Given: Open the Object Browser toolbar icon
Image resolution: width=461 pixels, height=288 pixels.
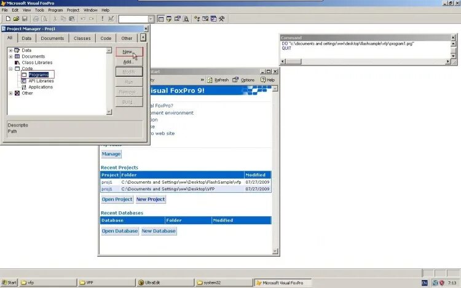Looking at the screenshot, I should (205, 19).
